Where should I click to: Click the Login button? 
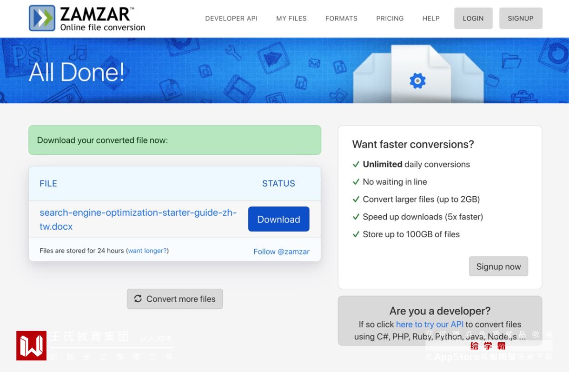coord(473,18)
